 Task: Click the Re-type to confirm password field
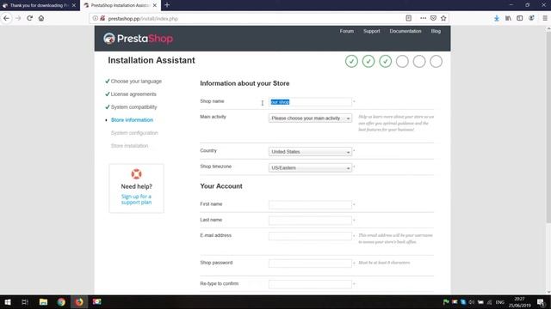click(x=310, y=284)
